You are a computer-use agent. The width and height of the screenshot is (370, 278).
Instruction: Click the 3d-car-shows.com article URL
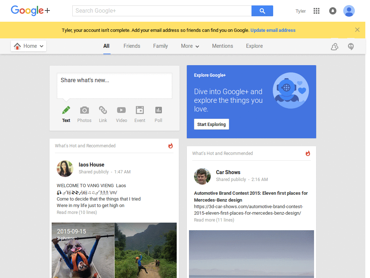click(x=248, y=210)
